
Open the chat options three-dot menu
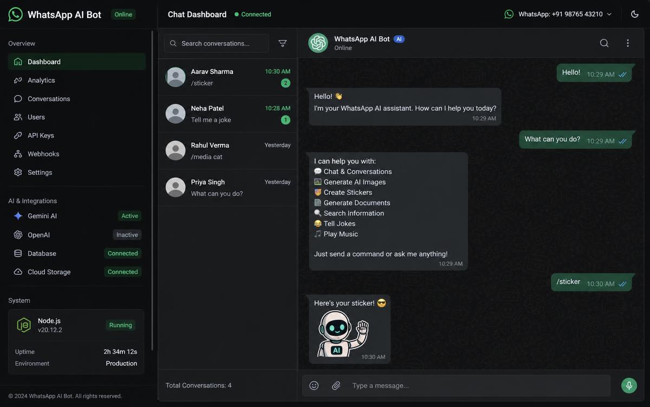click(x=628, y=43)
